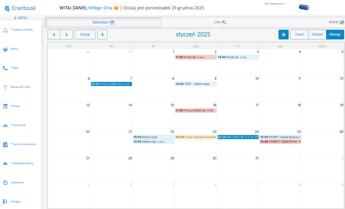Click the Wyloguj logout icon

click(5, 202)
